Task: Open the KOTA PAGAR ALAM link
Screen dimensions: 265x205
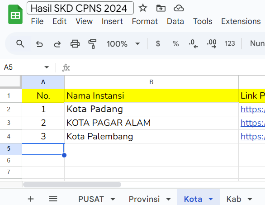Action: tap(253, 123)
